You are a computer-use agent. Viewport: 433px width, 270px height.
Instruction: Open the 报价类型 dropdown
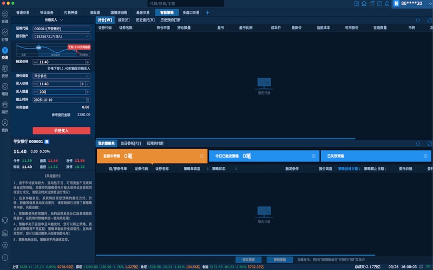click(87, 76)
